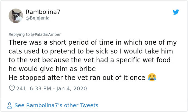
Task: Open the @PaladinAmber mention
Action: [x=45, y=34]
